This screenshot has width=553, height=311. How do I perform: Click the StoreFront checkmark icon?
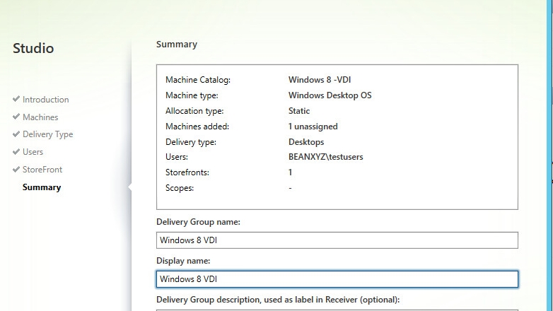click(x=16, y=169)
